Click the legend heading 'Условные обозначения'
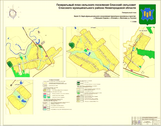Viewport: 161px width, 126px height. click(54, 80)
